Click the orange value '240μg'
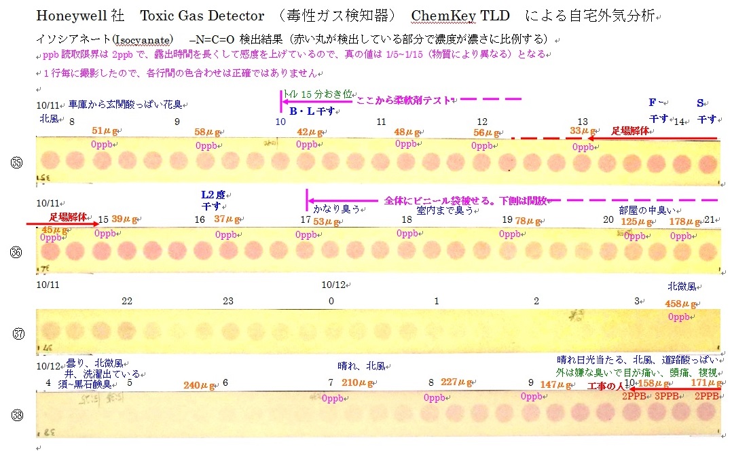 click(x=200, y=386)
